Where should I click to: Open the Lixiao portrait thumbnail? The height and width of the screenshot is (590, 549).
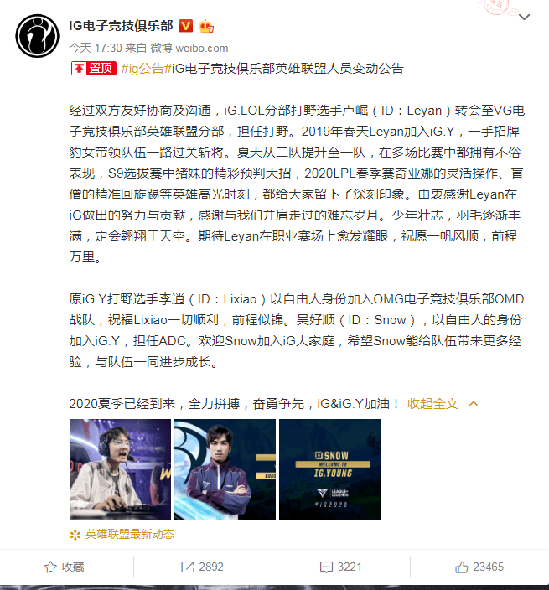(x=225, y=469)
